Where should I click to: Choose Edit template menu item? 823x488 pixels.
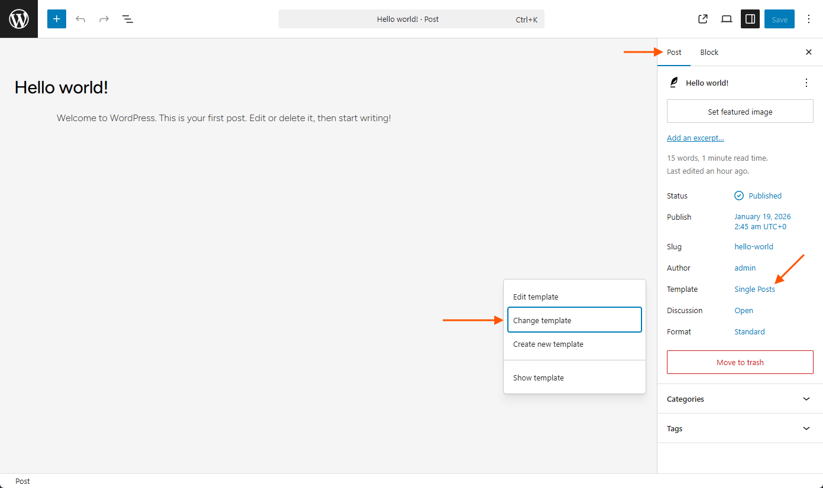[536, 297]
